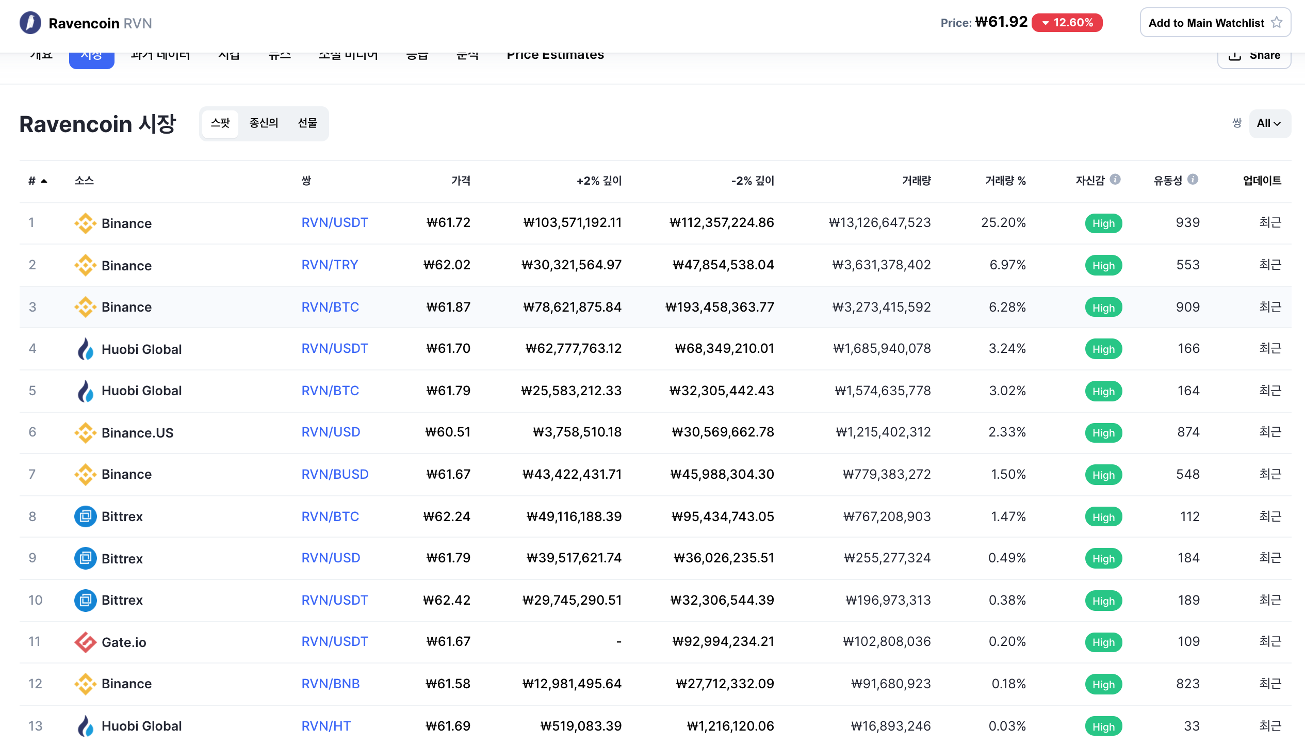Open the pair filter All dropdown
This screenshot has width=1305, height=744.
tap(1269, 123)
